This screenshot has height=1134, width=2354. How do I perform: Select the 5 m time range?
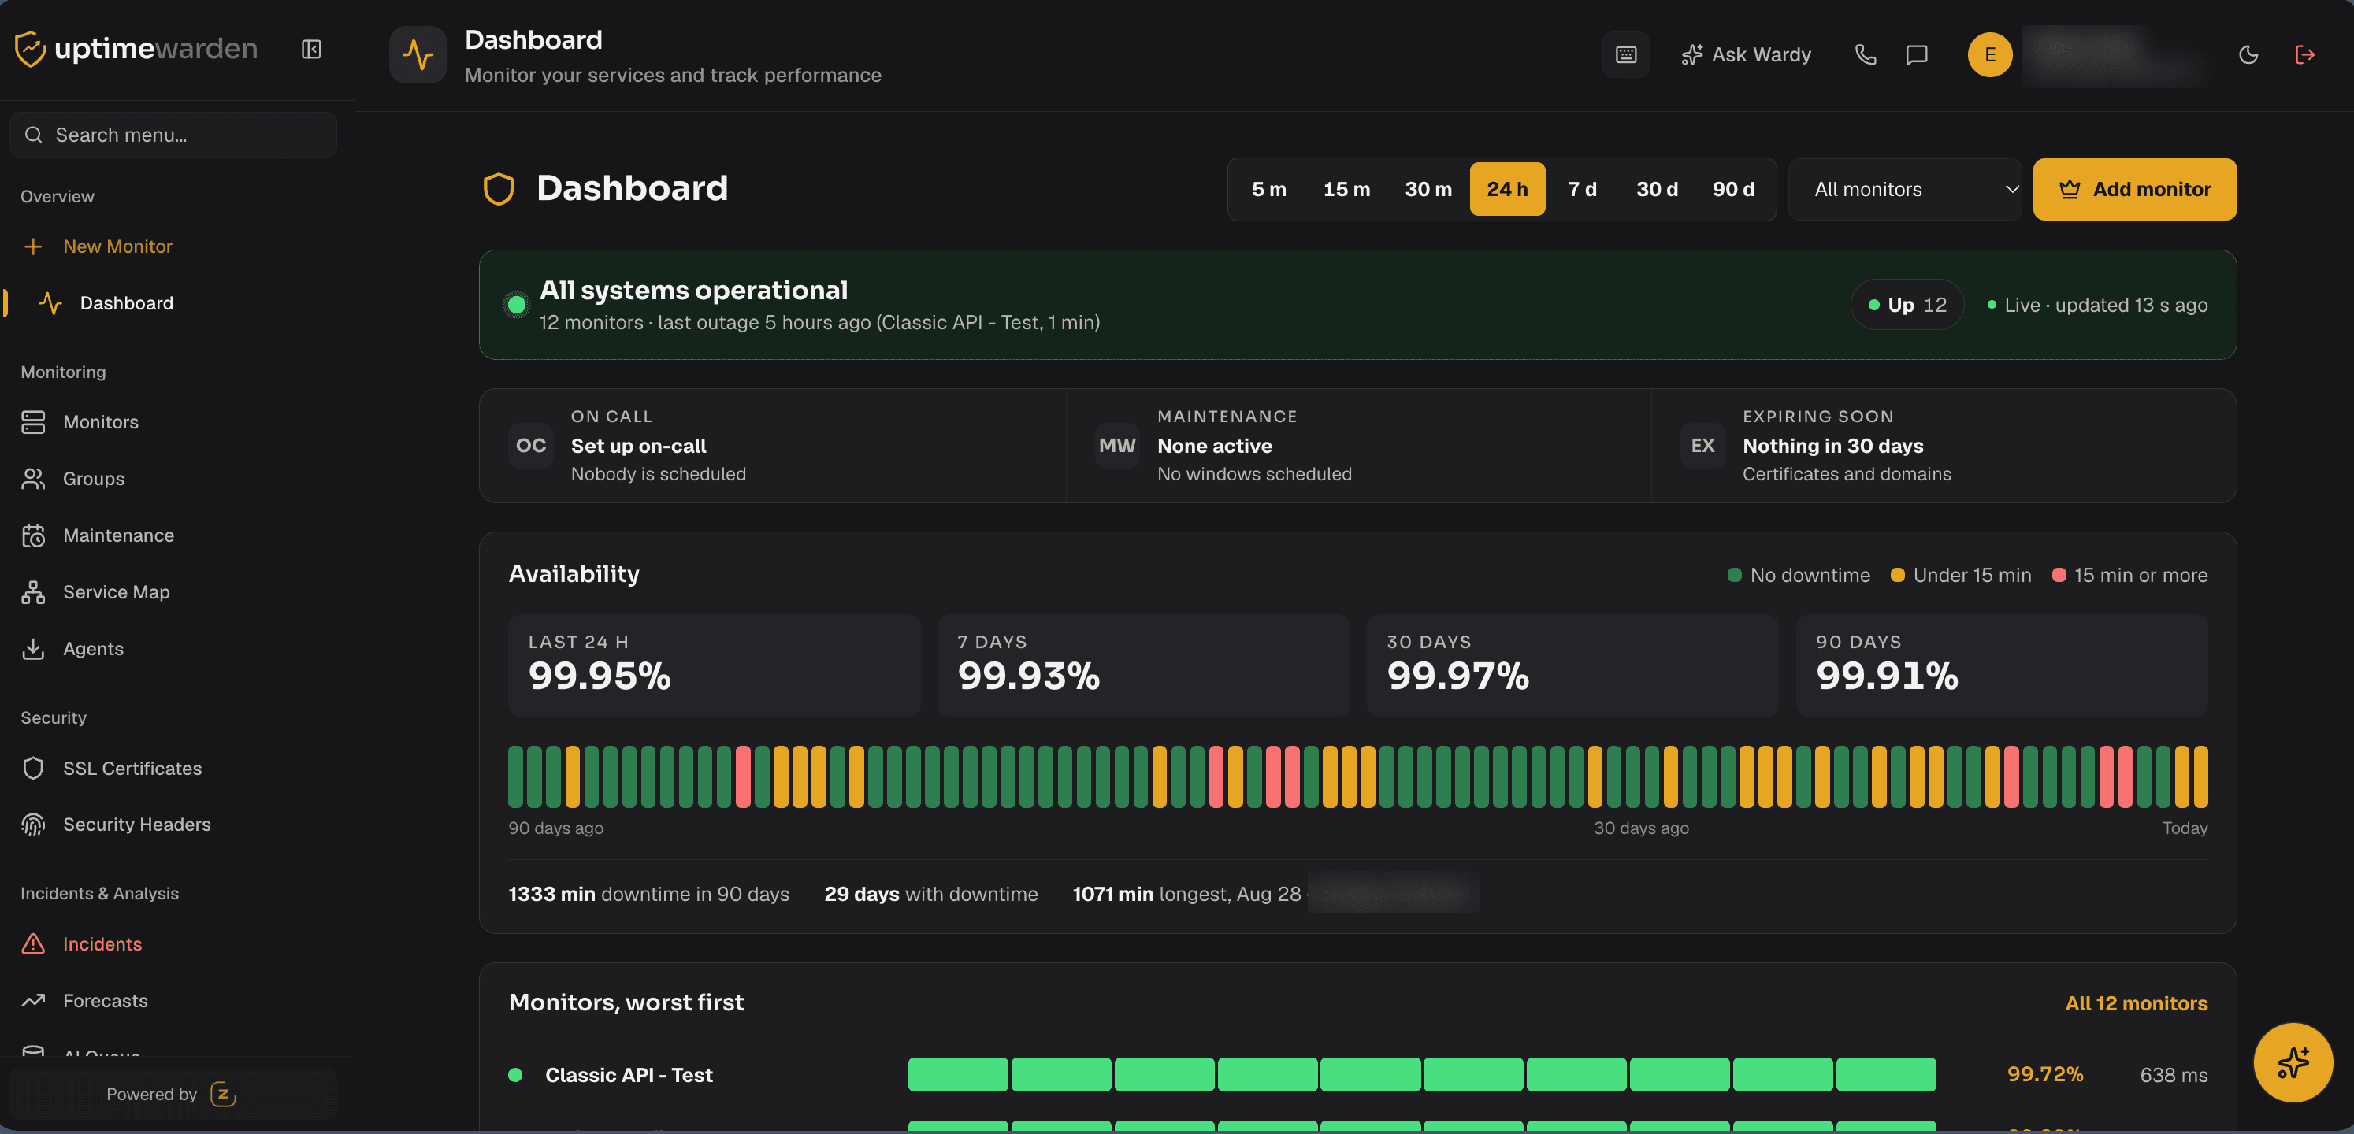pos(1268,189)
